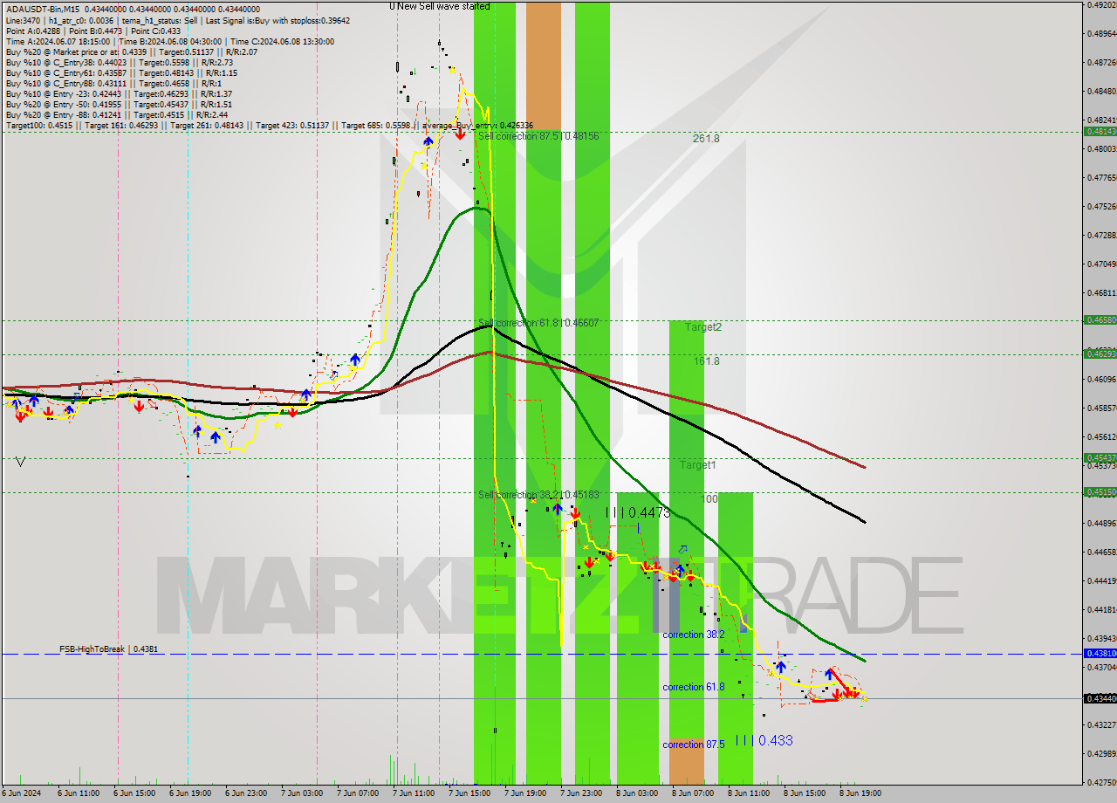Select the red down arrow at the far left
Screen dimensions: 1117x803
19,415
